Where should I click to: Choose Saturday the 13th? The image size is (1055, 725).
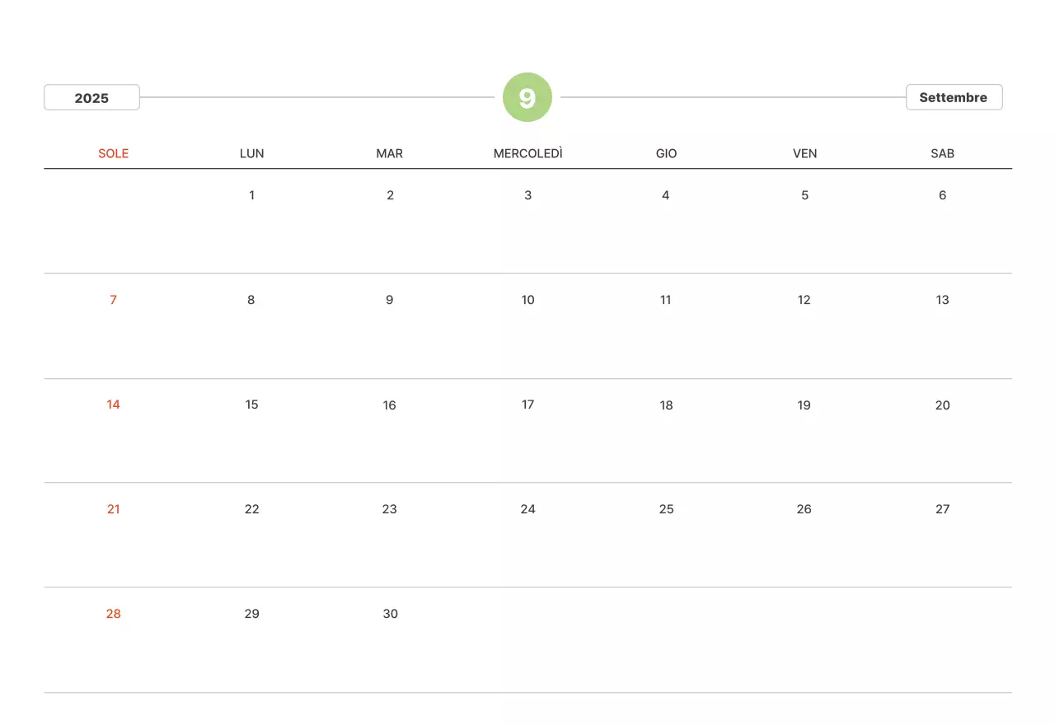click(942, 300)
